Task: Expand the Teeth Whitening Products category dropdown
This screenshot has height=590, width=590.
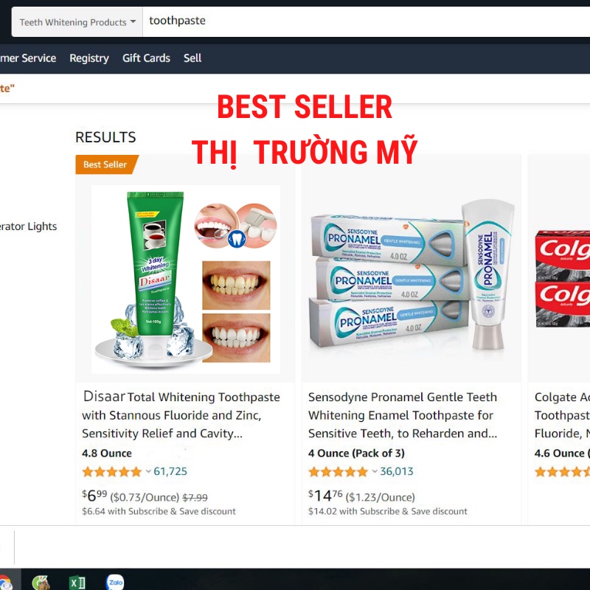Action: (77, 22)
